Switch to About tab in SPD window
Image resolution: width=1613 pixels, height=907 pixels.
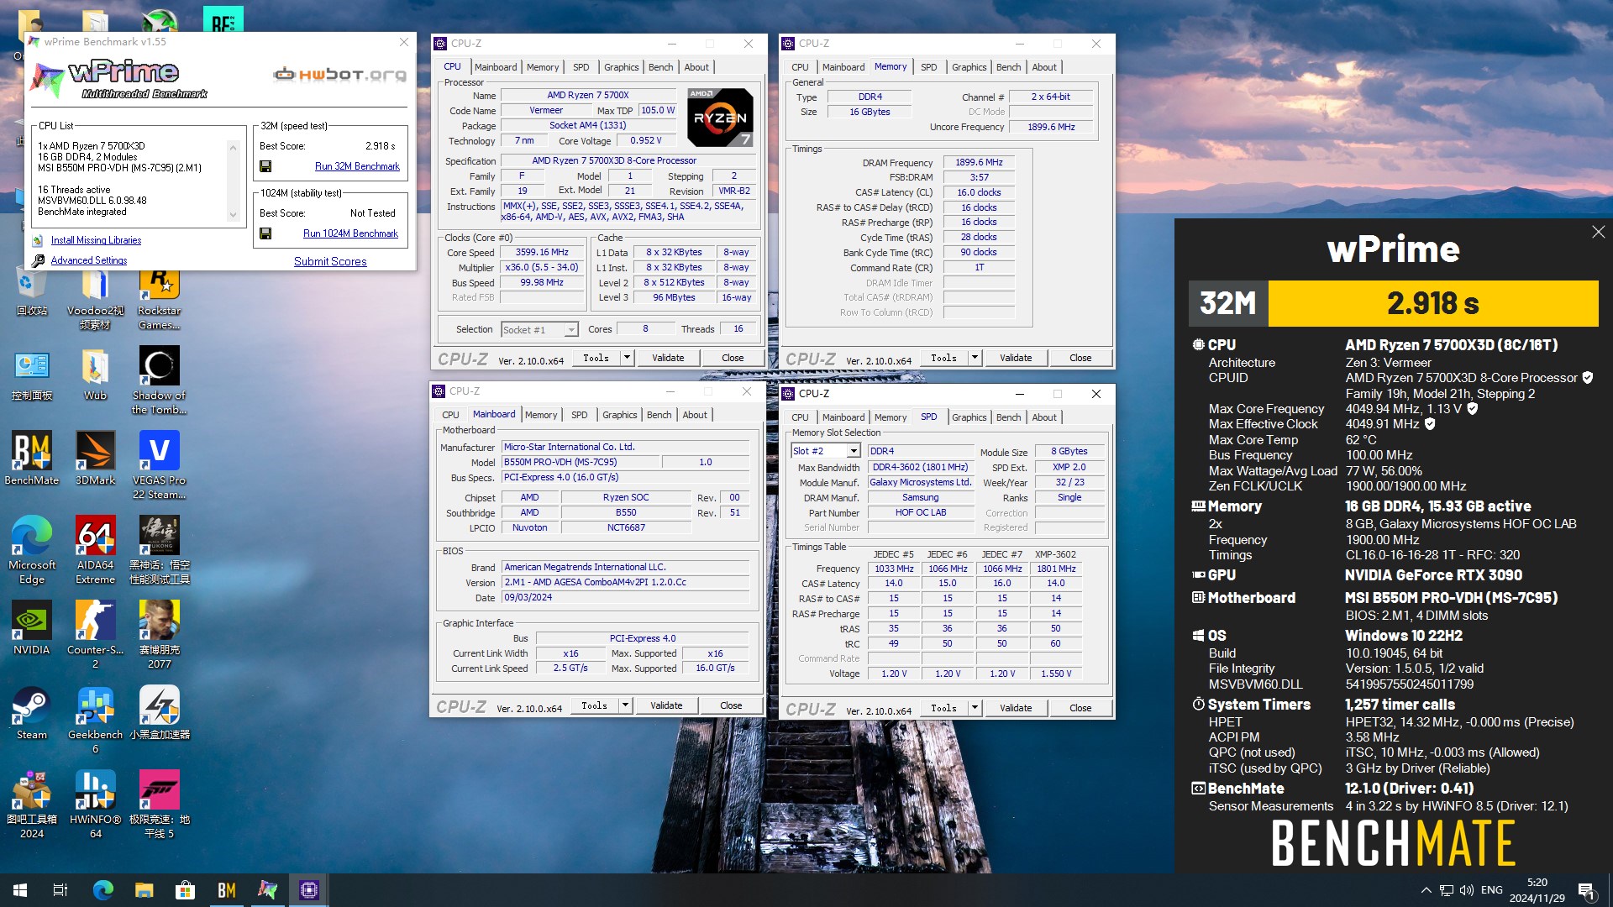coord(1044,417)
